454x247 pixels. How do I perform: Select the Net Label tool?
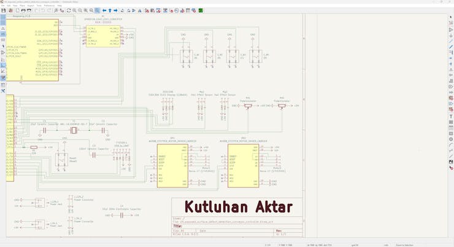click(x=451, y=69)
